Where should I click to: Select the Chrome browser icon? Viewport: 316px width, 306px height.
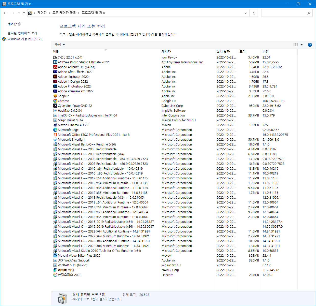[x=55, y=101]
